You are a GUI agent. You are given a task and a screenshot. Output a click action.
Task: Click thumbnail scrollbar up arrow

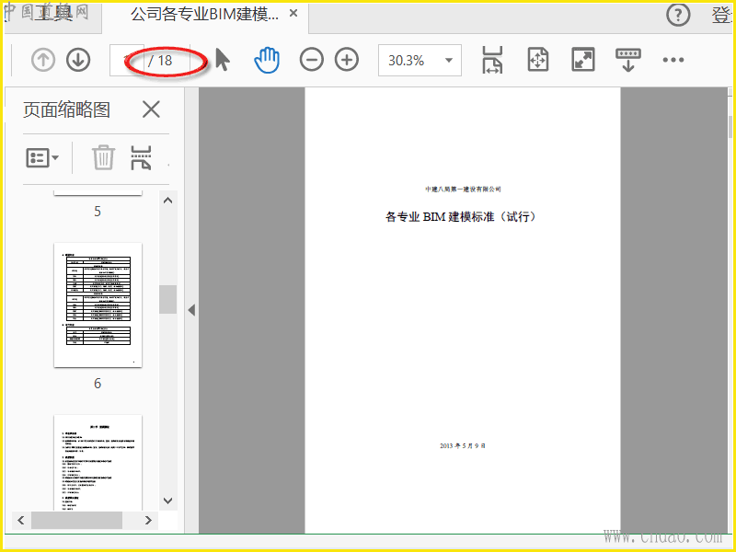[x=167, y=201]
